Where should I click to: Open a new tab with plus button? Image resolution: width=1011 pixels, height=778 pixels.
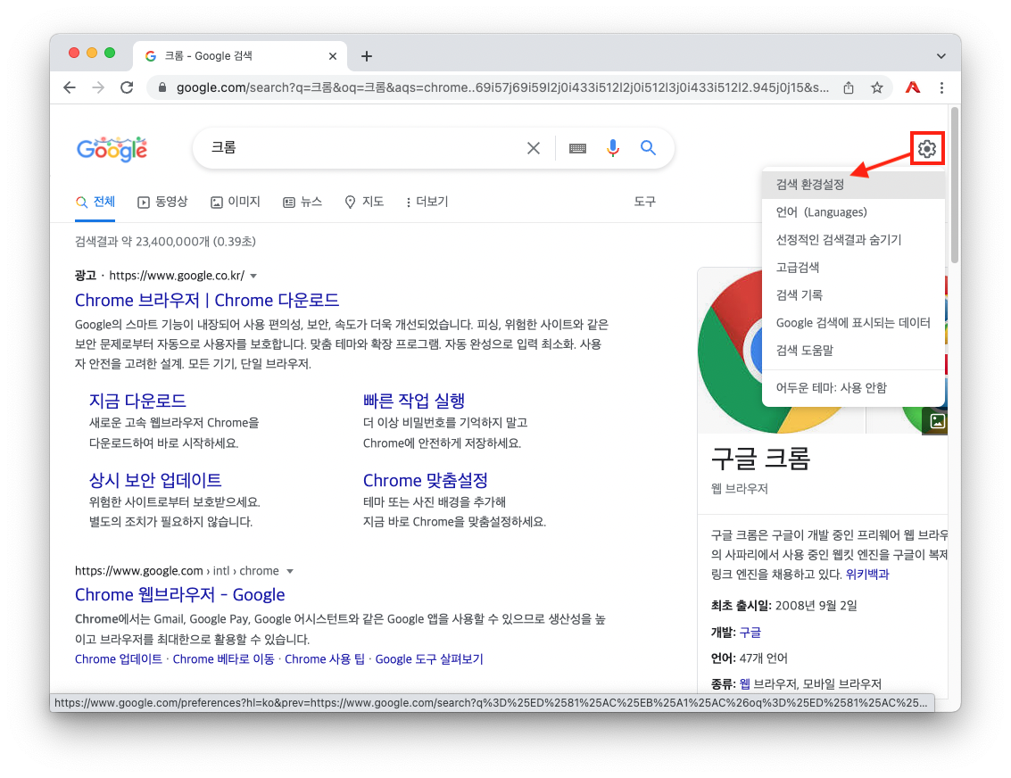pos(367,56)
